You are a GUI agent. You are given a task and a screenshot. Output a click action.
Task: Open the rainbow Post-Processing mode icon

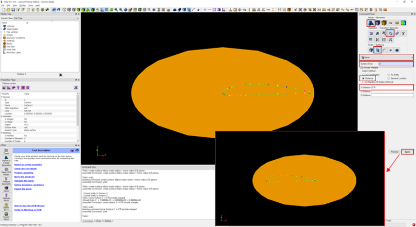[403, 23]
